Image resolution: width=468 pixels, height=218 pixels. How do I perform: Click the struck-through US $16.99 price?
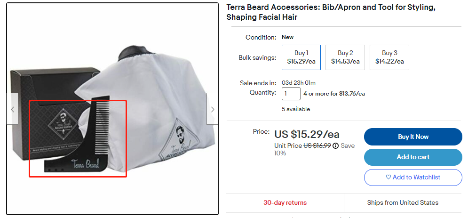point(317,146)
